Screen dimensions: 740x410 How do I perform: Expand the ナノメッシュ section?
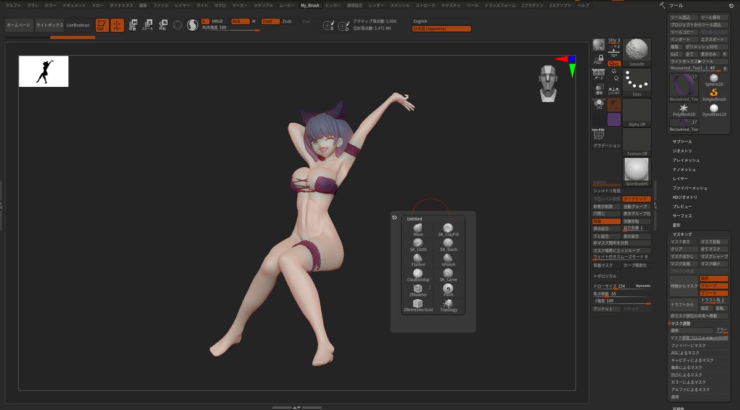point(684,169)
